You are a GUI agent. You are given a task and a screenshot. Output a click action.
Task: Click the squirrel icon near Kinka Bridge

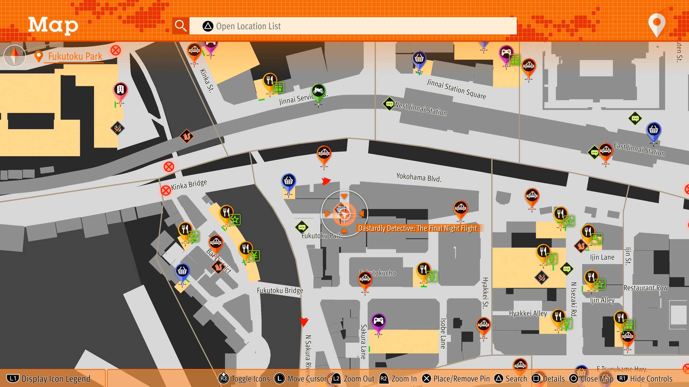[x=187, y=136]
